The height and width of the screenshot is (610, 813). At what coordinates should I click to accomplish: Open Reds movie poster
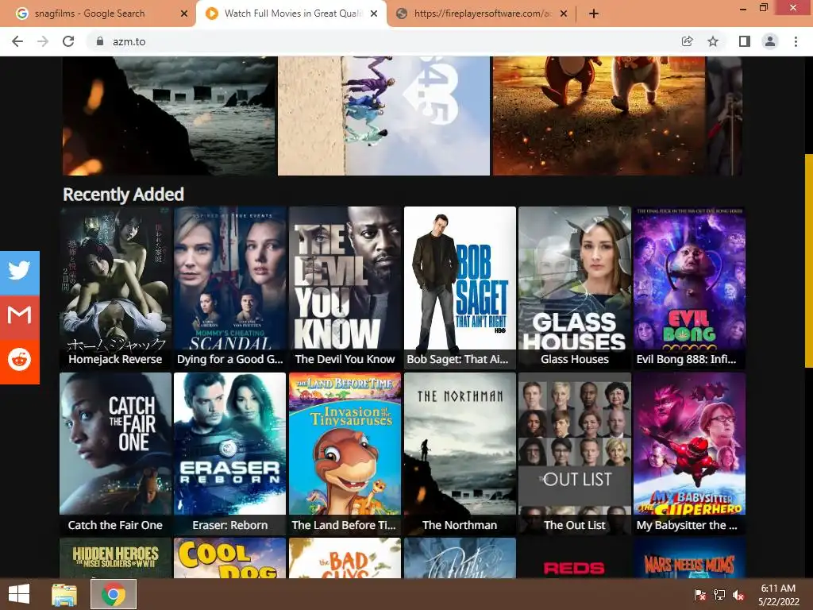click(575, 558)
